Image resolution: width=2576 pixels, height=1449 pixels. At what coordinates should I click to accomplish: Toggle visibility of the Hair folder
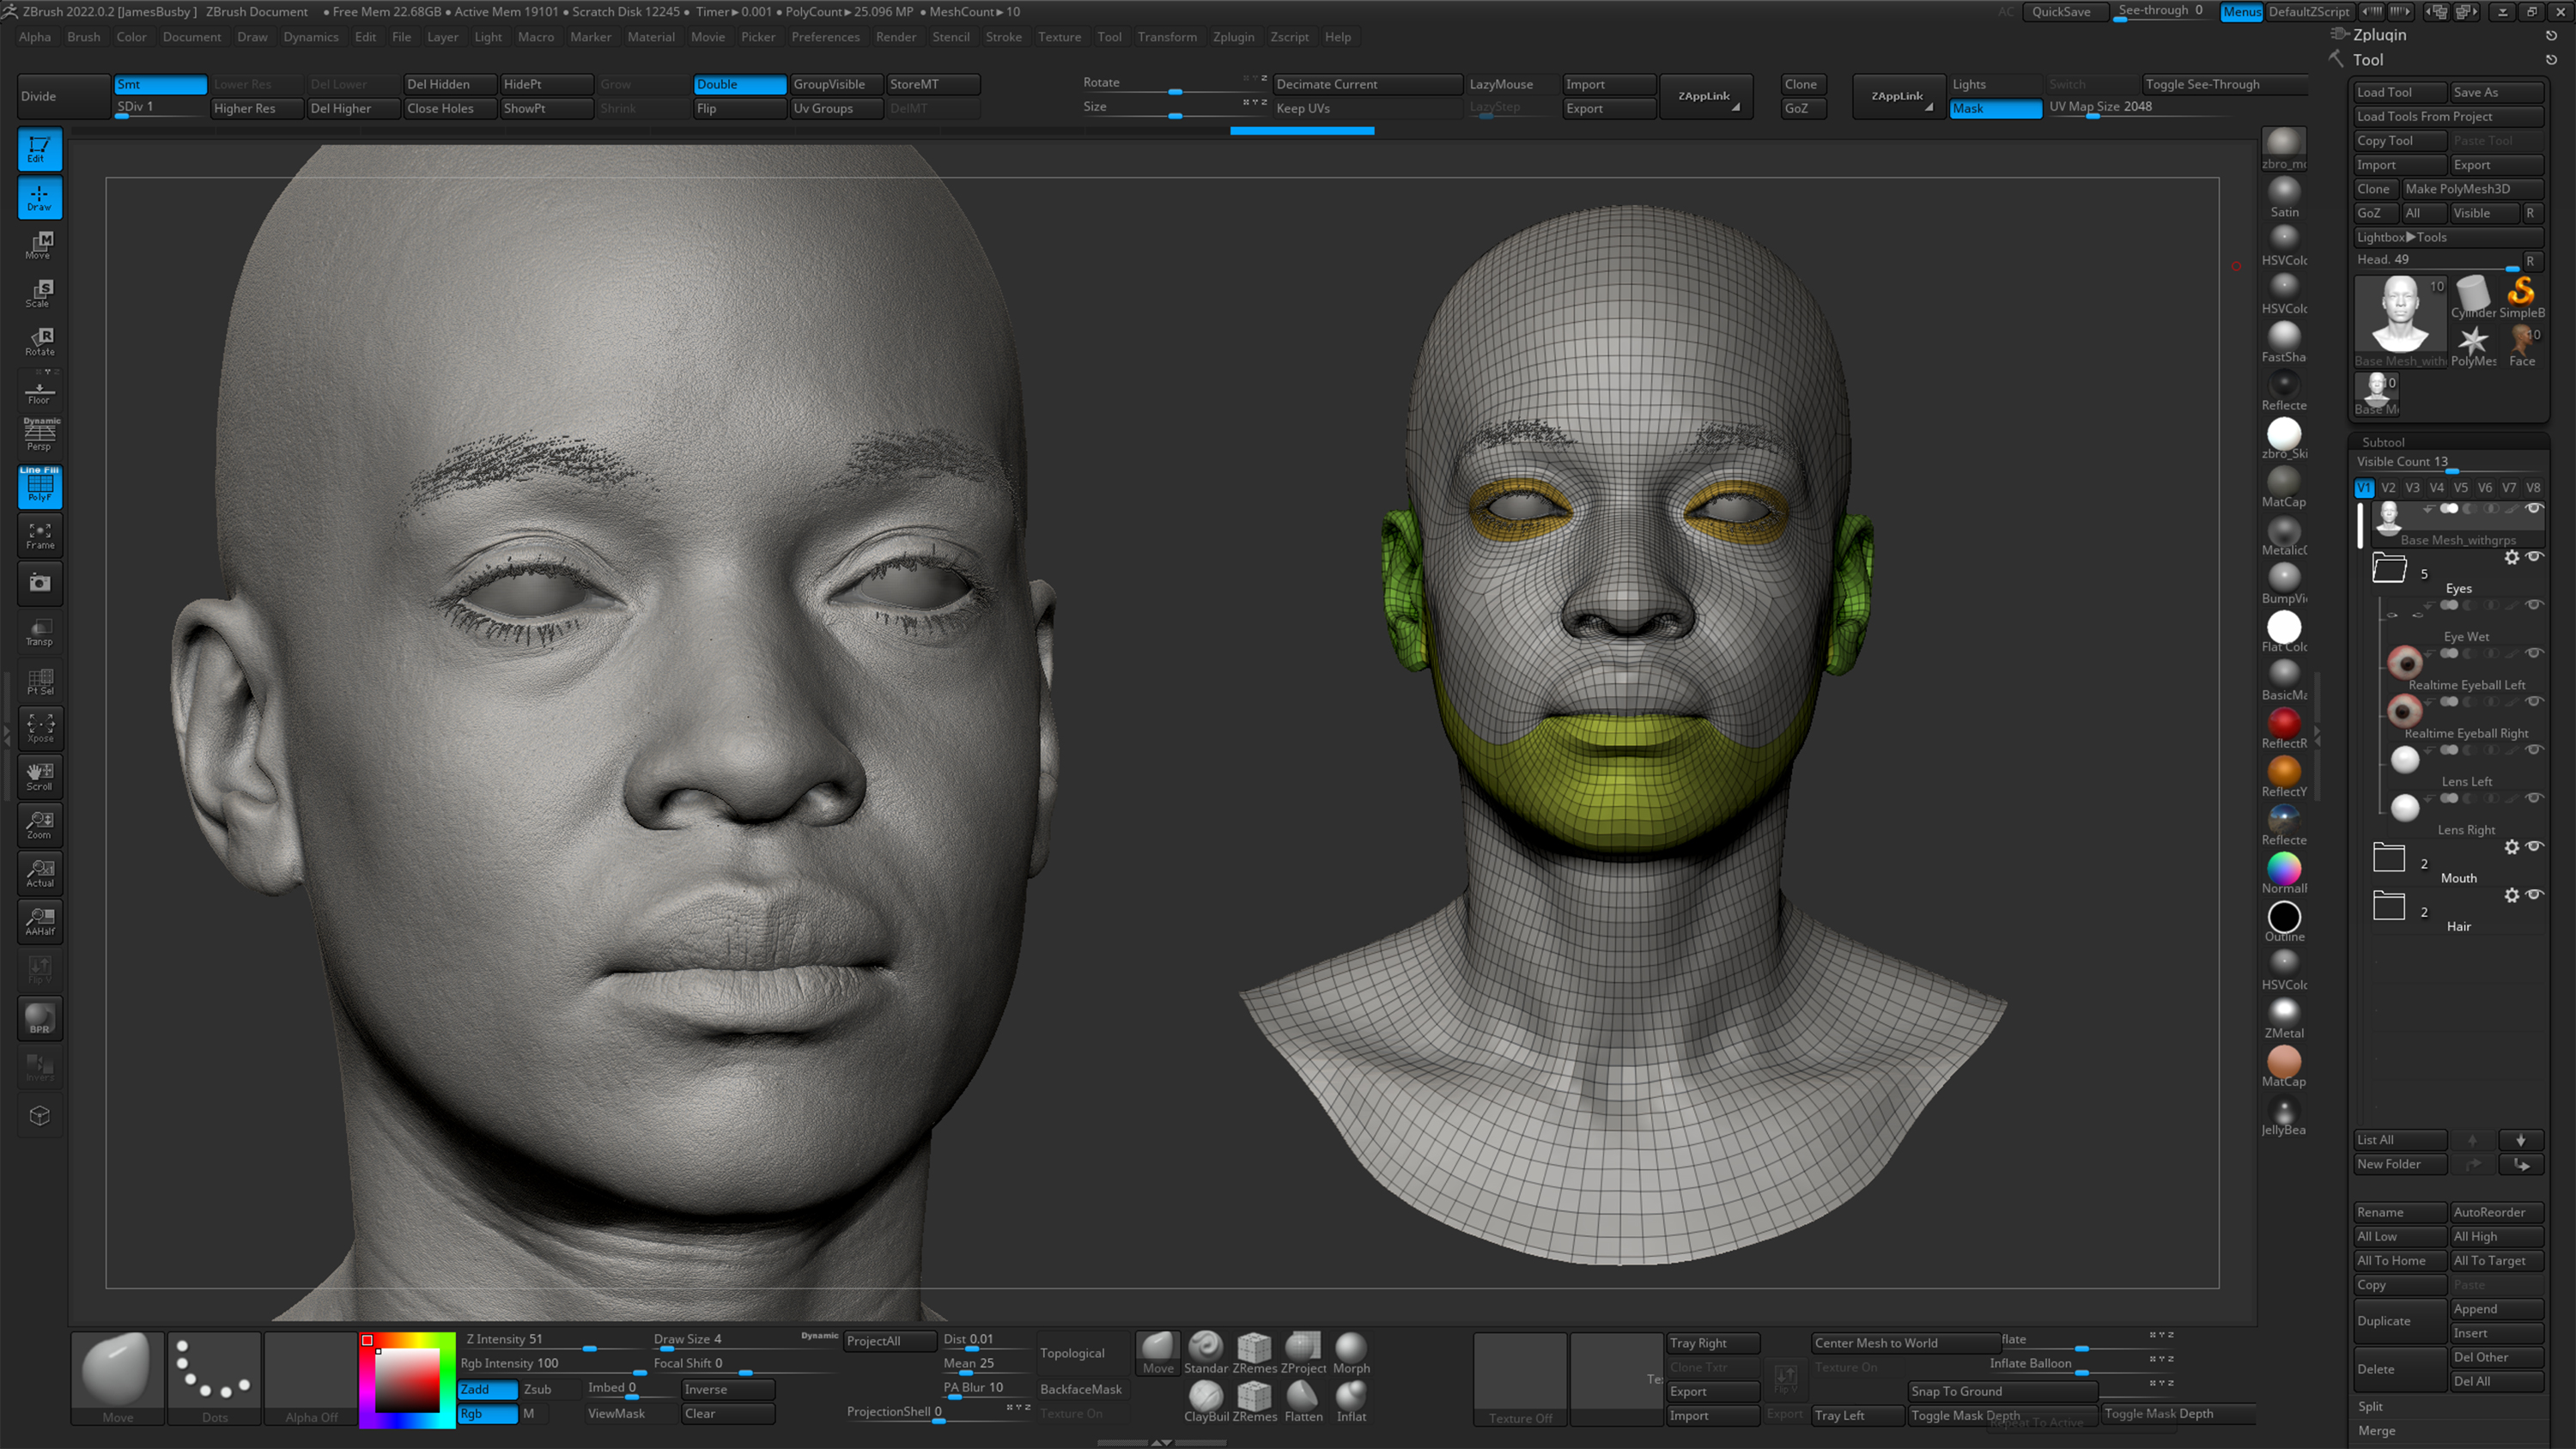pyautogui.click(x=2533, y=894)
